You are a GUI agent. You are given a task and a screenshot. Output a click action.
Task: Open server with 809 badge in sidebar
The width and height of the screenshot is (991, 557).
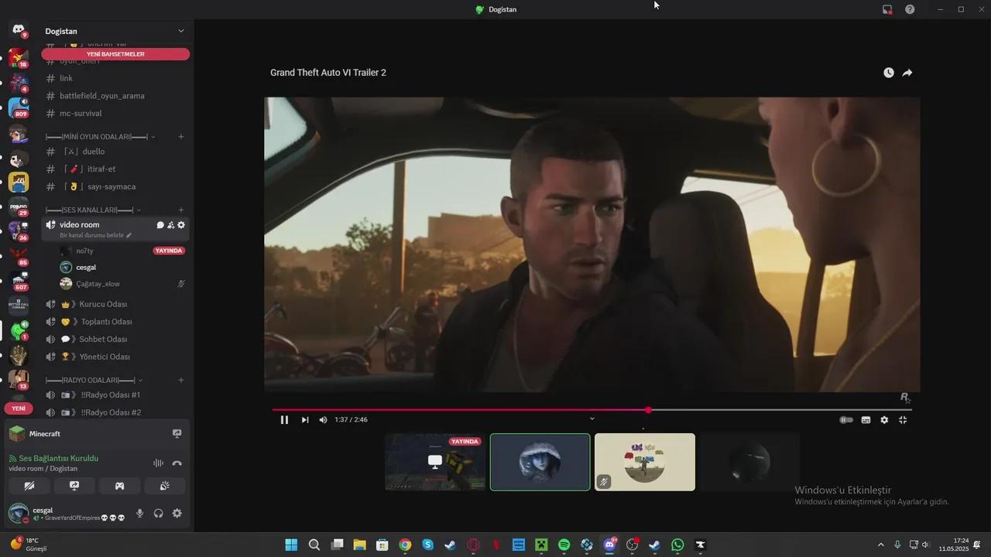(19, 108)
